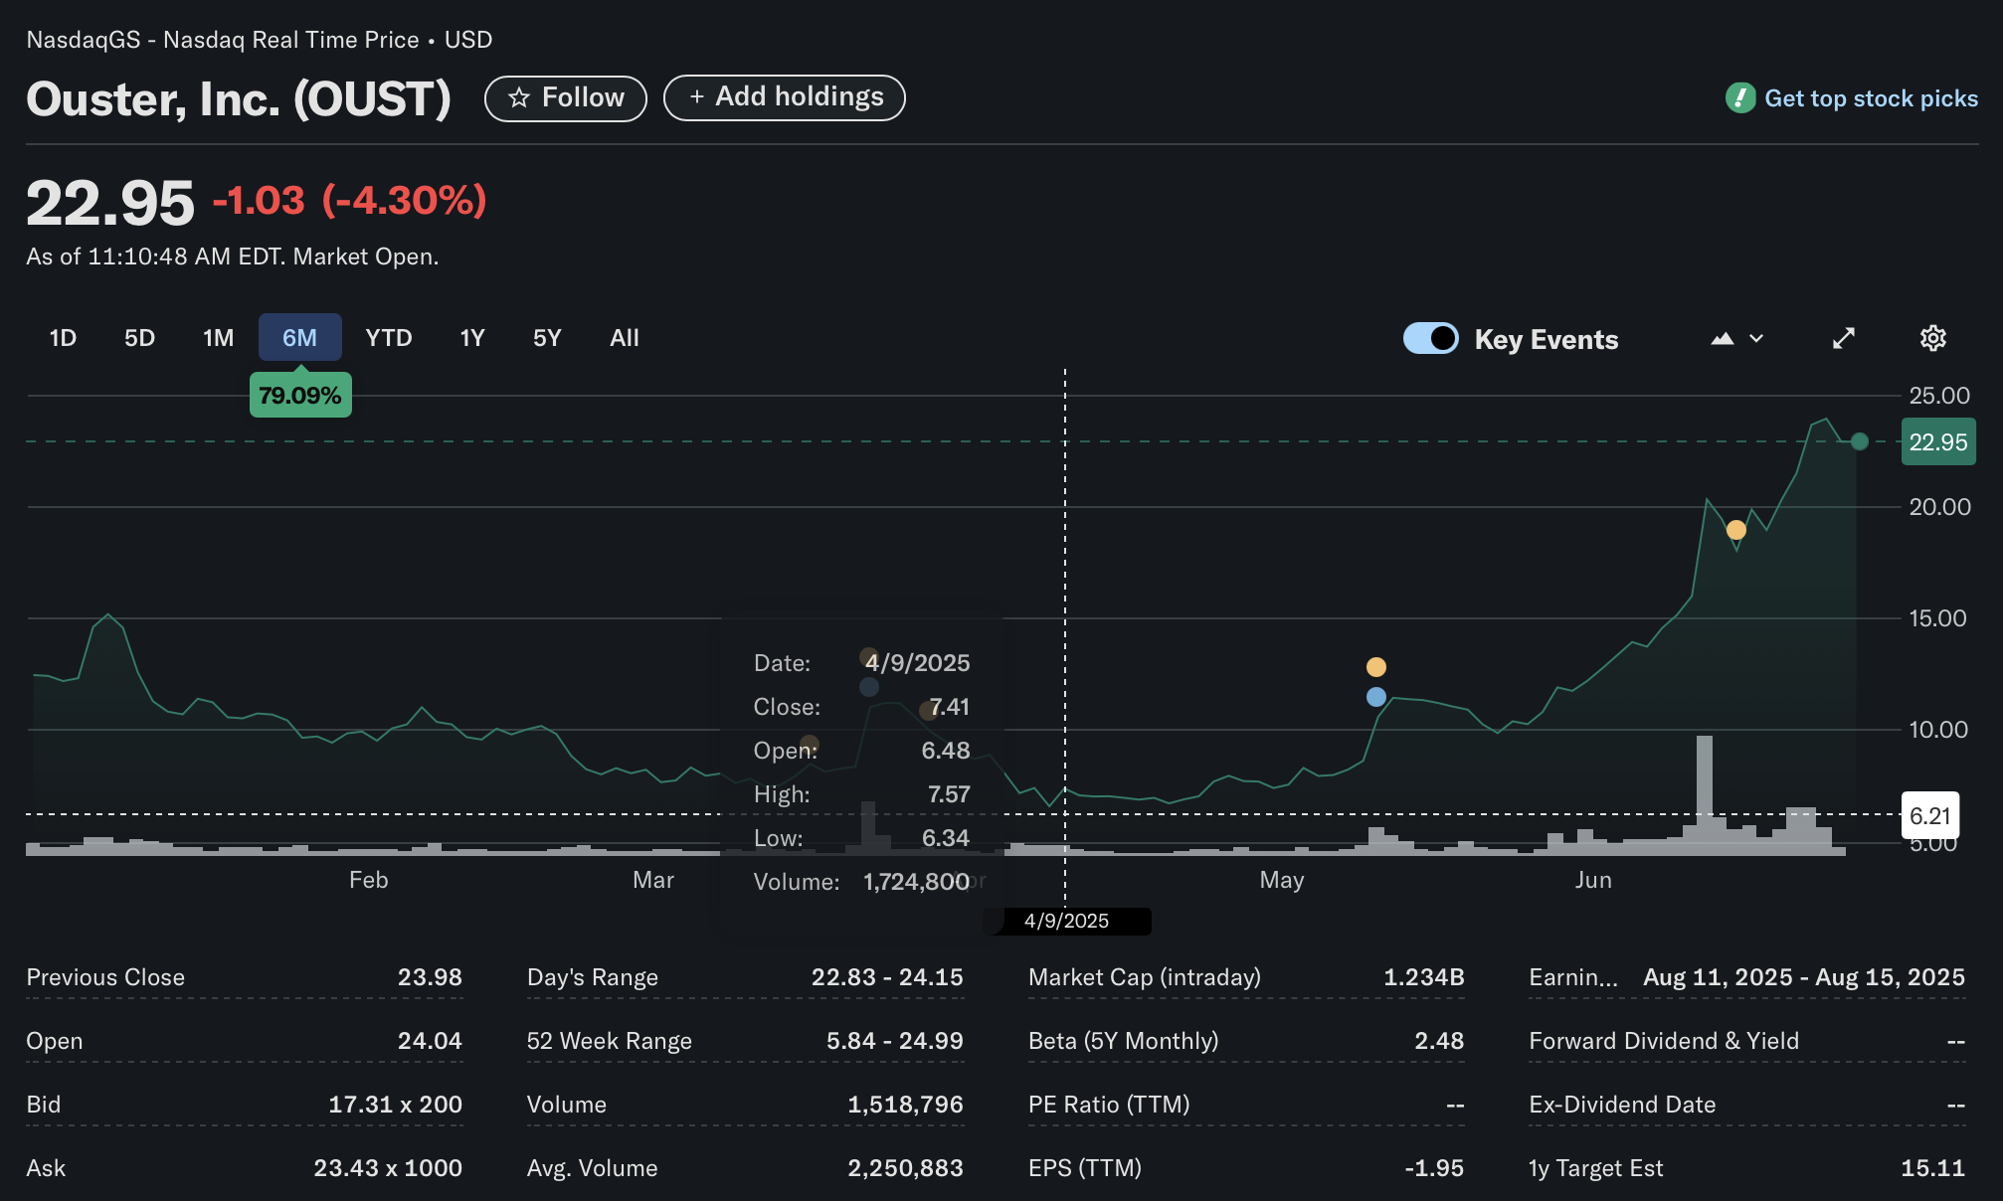Click the Bid value 17.31 x 200
The image size is (2003, 1201).
click(x=395, y=1105)
